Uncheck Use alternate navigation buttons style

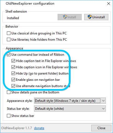13,86
